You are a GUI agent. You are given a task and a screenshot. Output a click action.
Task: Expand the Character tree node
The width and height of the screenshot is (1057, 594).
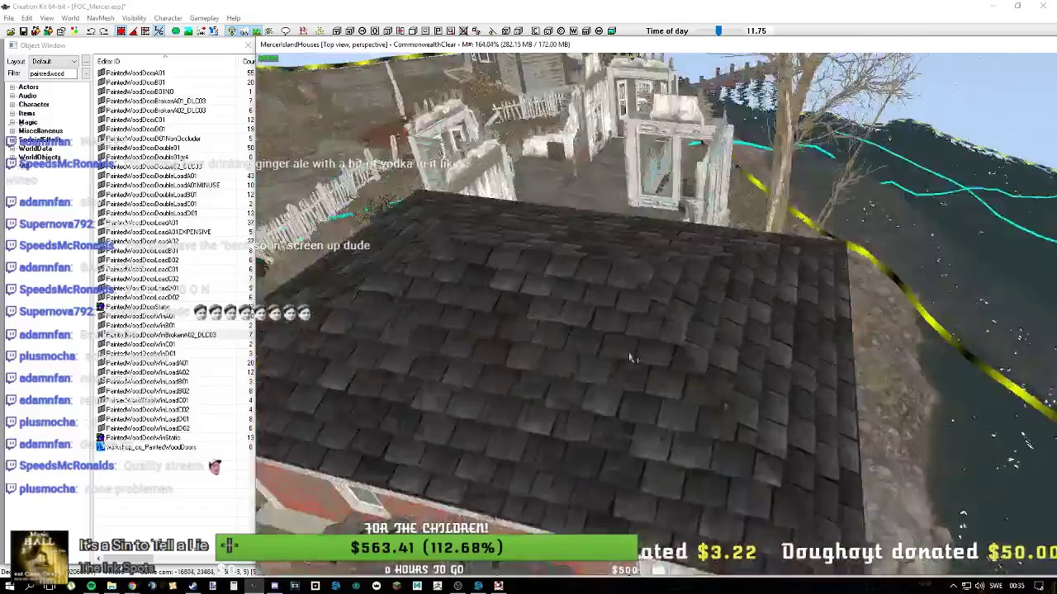(x=12, y=104)
